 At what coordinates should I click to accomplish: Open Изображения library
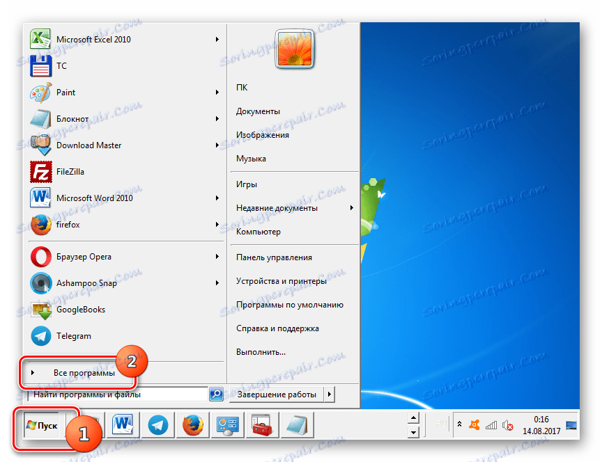point(263,135)
